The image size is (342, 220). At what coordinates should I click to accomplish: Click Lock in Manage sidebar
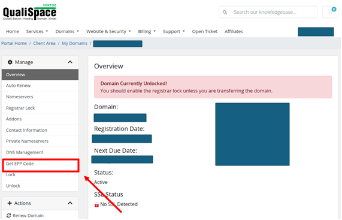coord(40,174)
